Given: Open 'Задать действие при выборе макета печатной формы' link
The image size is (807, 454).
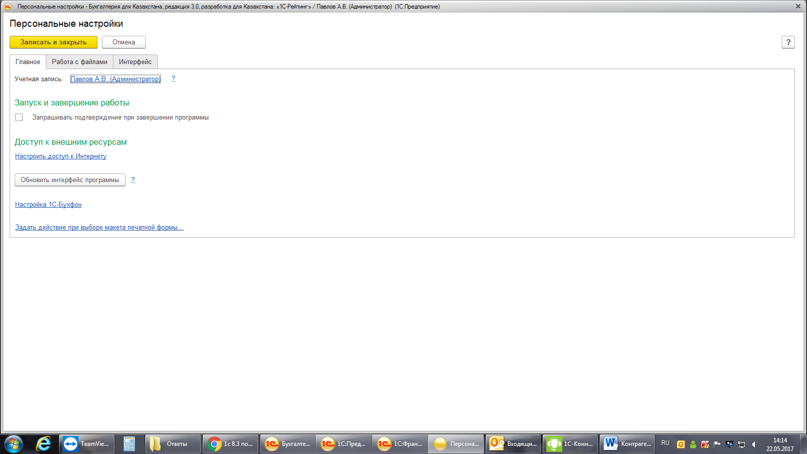Looking at the screenshot, I should point(99,228).
